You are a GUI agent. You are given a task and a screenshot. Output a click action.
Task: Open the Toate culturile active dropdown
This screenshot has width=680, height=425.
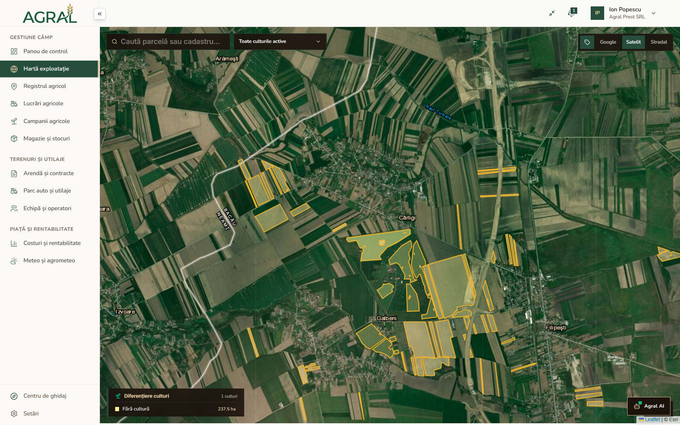[x=280, y=41]
